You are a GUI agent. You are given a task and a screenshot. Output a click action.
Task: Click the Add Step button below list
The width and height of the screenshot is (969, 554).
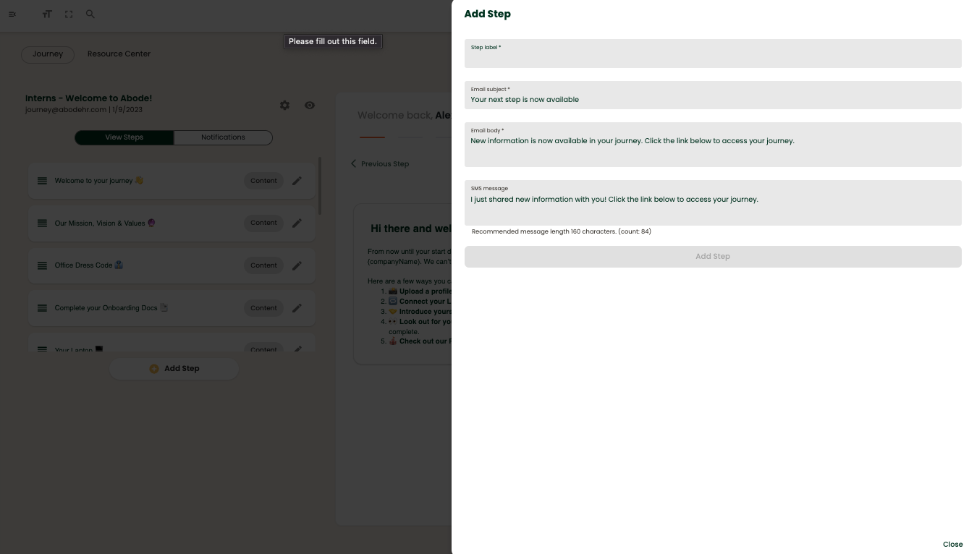click(174, 369)
